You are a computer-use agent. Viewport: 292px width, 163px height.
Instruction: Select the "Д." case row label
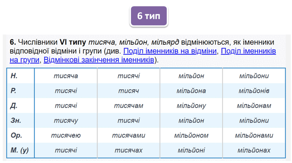tap(21, 106)
